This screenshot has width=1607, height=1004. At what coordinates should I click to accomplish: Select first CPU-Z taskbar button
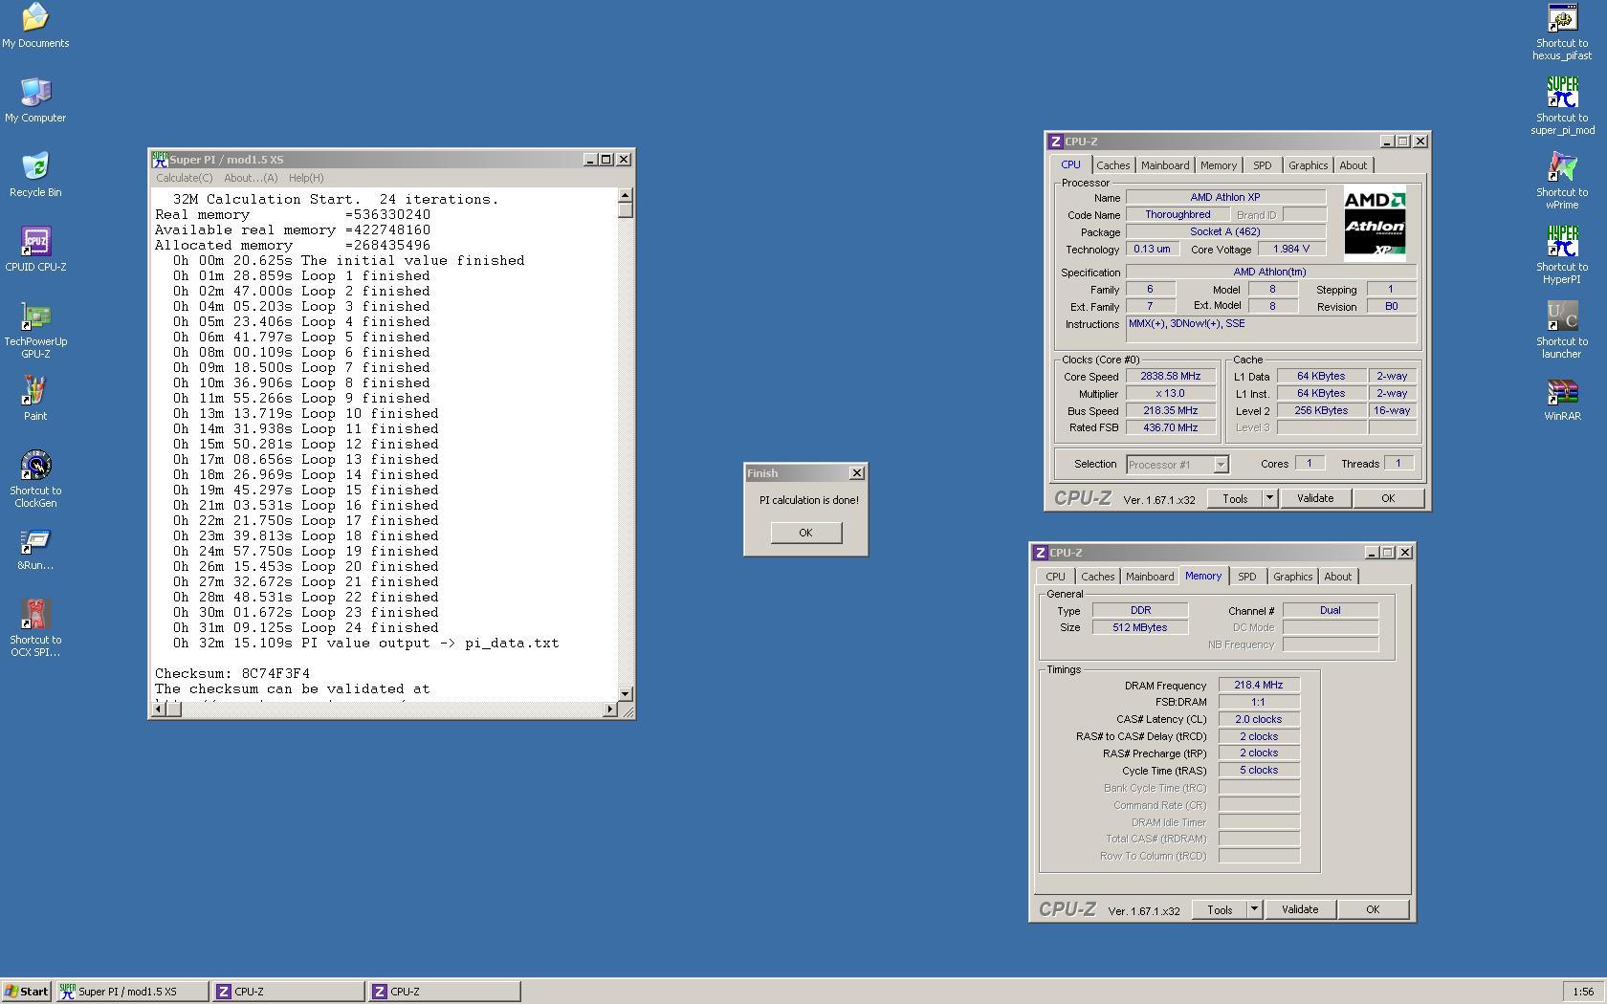289,992
